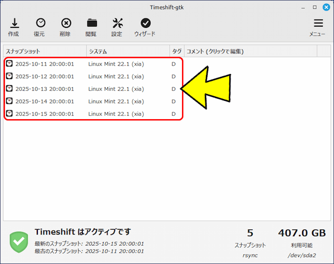The width and height of the screenshot is (334, 264).
Task: Click the コメント column header
Action: click(x=250, y=52)
